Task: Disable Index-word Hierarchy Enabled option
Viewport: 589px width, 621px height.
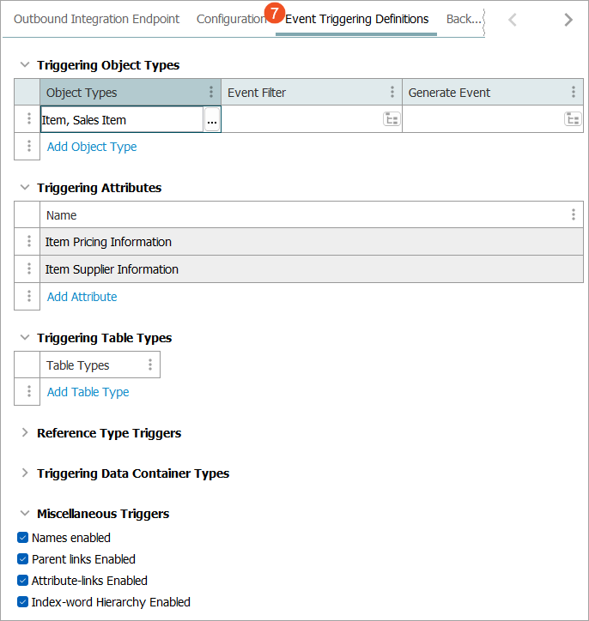Action: tap(23, 602)
